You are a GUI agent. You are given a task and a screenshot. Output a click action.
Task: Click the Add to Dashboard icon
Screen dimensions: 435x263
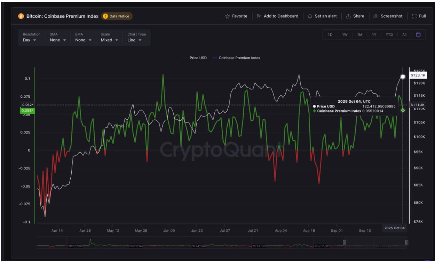(259, 16)
